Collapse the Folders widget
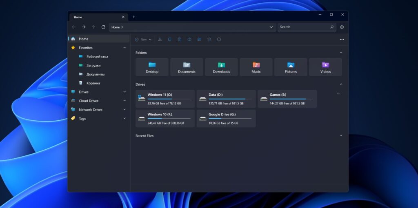This screenshot has width=418, height=208. tap(341, 53)
